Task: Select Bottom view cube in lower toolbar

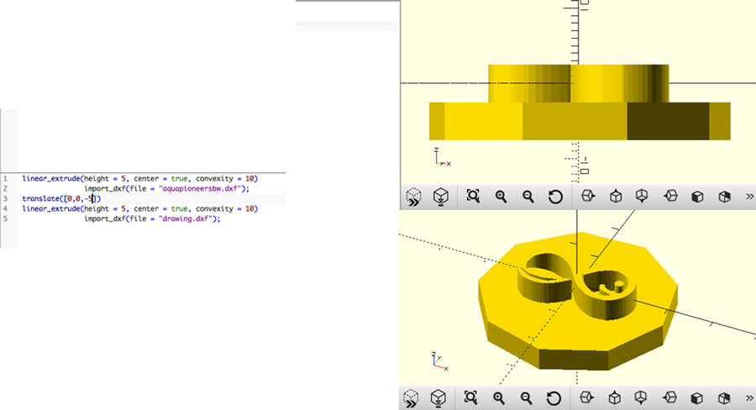Action: pos(641,398)
